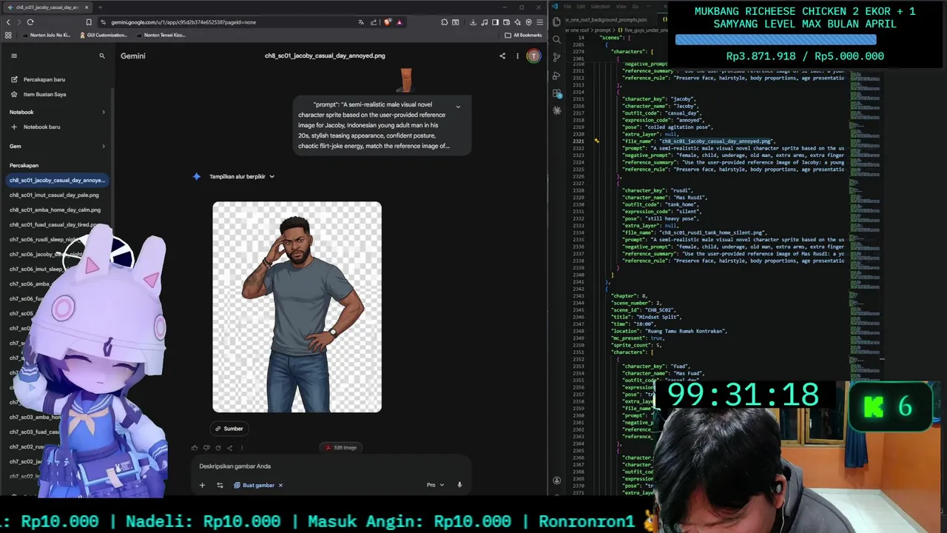
Task: Click lightbulb code action on line 2321
Action: 596,141
